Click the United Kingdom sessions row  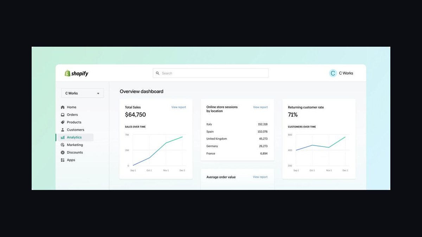(x=237, y=139)
